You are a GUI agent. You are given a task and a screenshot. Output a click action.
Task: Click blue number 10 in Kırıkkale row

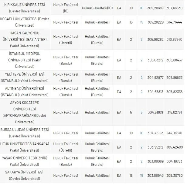point(141,8)
